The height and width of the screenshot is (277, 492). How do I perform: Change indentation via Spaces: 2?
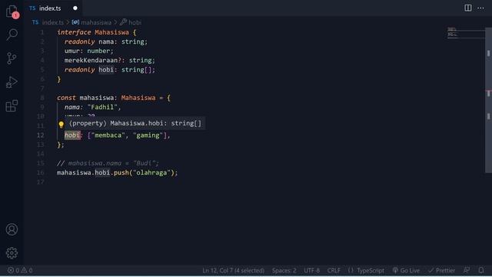click(x=284, y=270)
